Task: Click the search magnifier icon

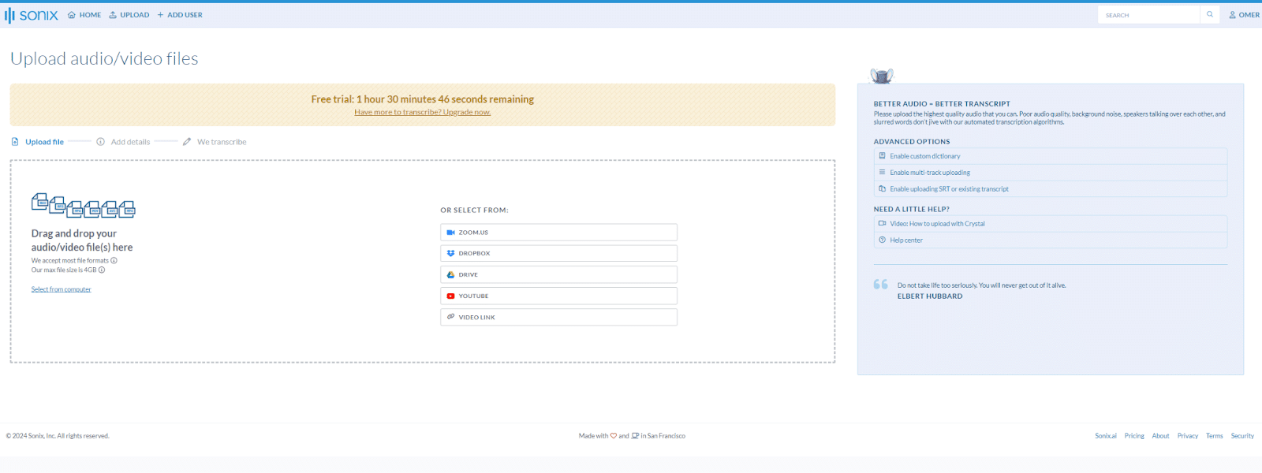Action: (1210, 15)
